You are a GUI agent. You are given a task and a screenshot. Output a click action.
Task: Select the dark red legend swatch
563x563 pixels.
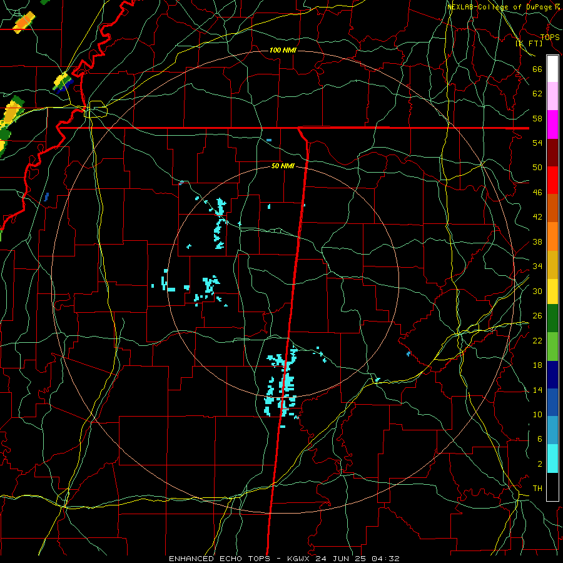coord(552,153)
